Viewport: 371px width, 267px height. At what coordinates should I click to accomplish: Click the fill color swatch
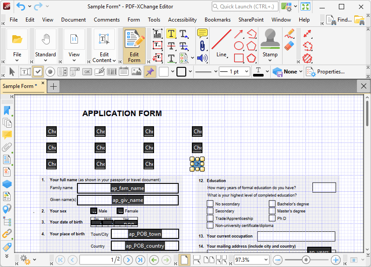[164, 72]
